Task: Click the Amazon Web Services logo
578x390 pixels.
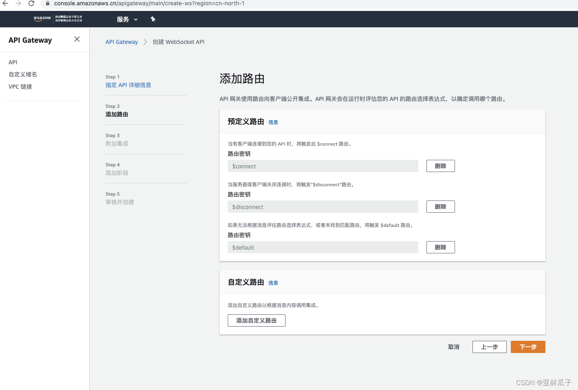Action: click(42, 19)
